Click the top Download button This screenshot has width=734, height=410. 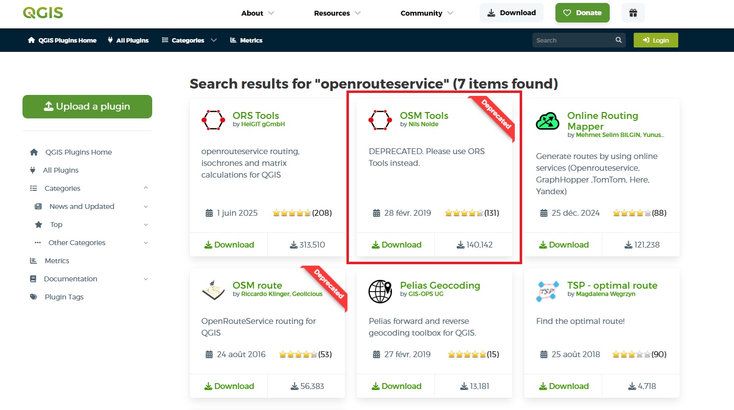click(511, 13)
